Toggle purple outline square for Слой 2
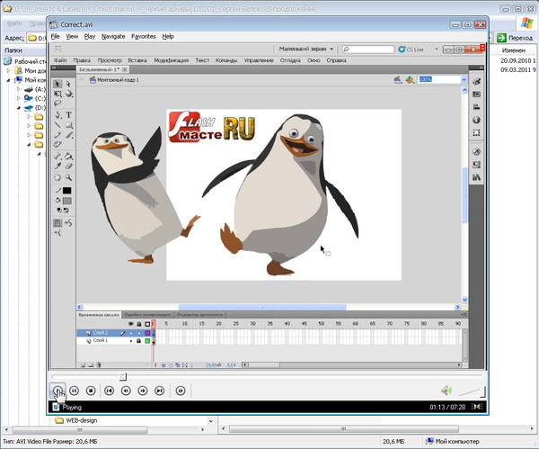 (x=147, y=333)
